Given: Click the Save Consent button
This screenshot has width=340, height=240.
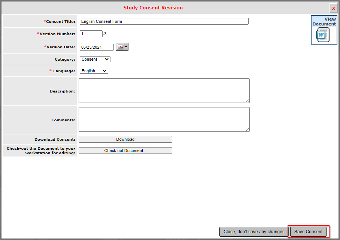Looking at the screenshot, I should pyautogui.click(x=308, y=231).
